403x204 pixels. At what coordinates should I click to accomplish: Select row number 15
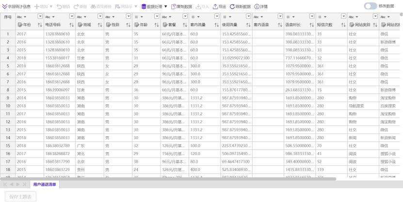point(8,146)
